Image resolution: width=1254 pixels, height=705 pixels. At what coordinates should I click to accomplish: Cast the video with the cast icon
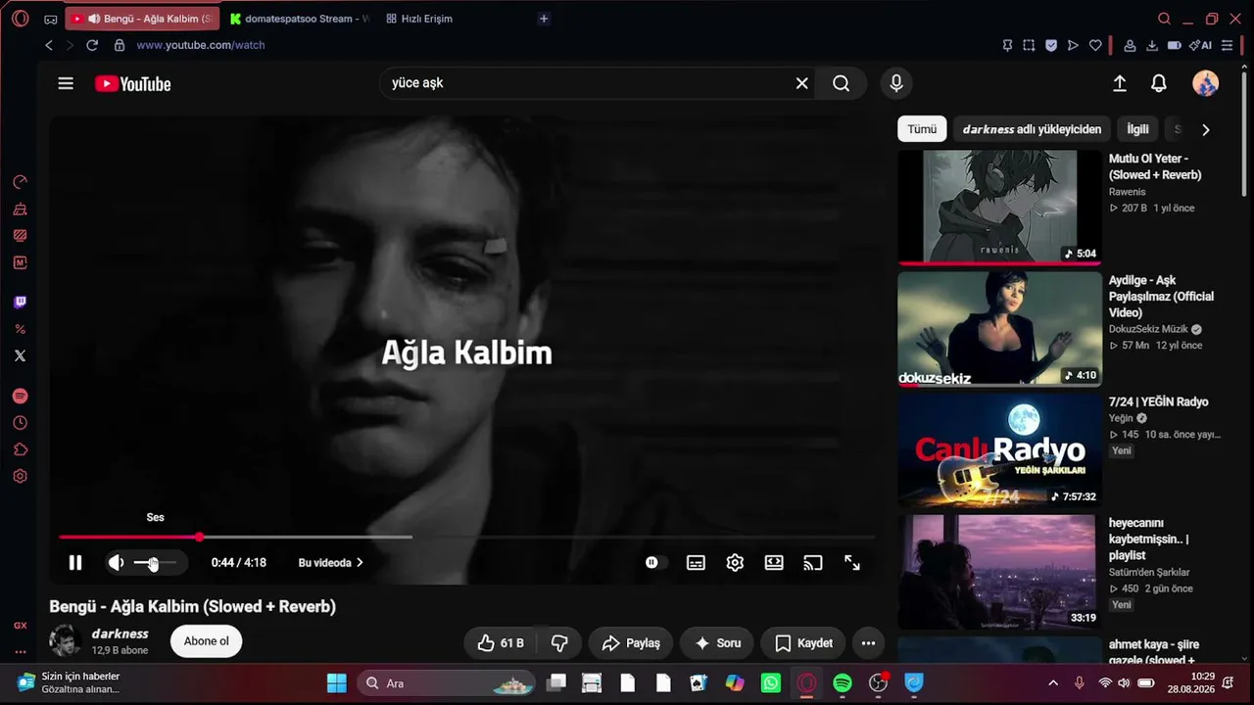[x=812, y=563]
